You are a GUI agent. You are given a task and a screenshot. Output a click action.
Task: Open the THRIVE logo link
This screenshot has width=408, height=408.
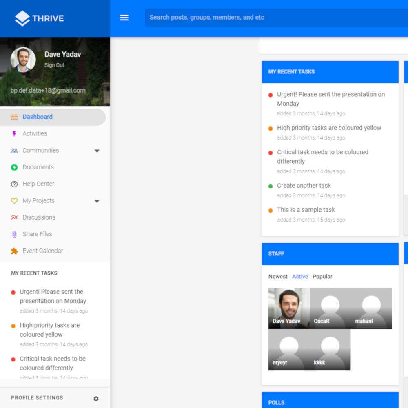[39, 18]
